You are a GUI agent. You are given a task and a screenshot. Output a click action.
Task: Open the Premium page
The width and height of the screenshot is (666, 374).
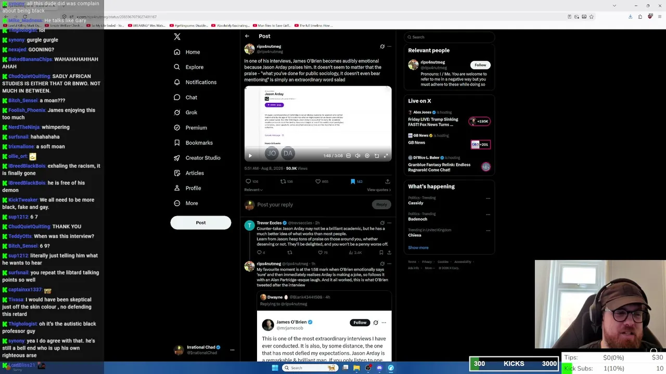click(x=190, y=128)
